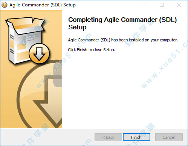Click the 'Completing Agile Commander (SDL)' heading
Screen dimensions: 188x146
pos(122,20)
